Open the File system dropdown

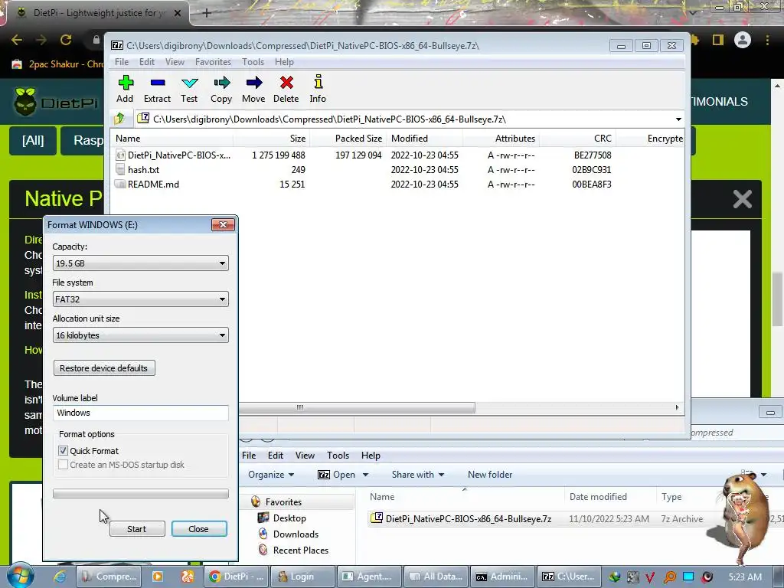pos(141,299)
